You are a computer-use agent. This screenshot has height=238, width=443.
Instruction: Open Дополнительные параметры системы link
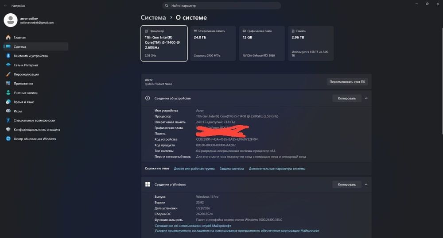277,169
